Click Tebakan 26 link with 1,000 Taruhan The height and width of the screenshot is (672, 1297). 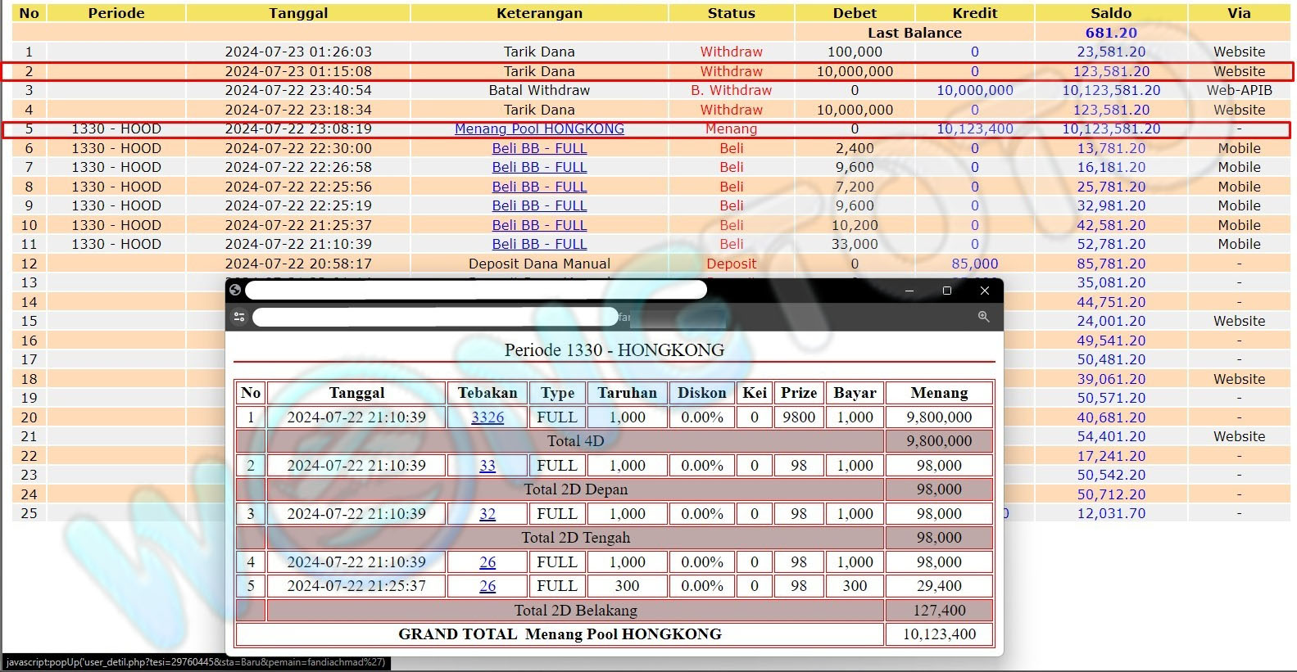[x=488, y=562]
